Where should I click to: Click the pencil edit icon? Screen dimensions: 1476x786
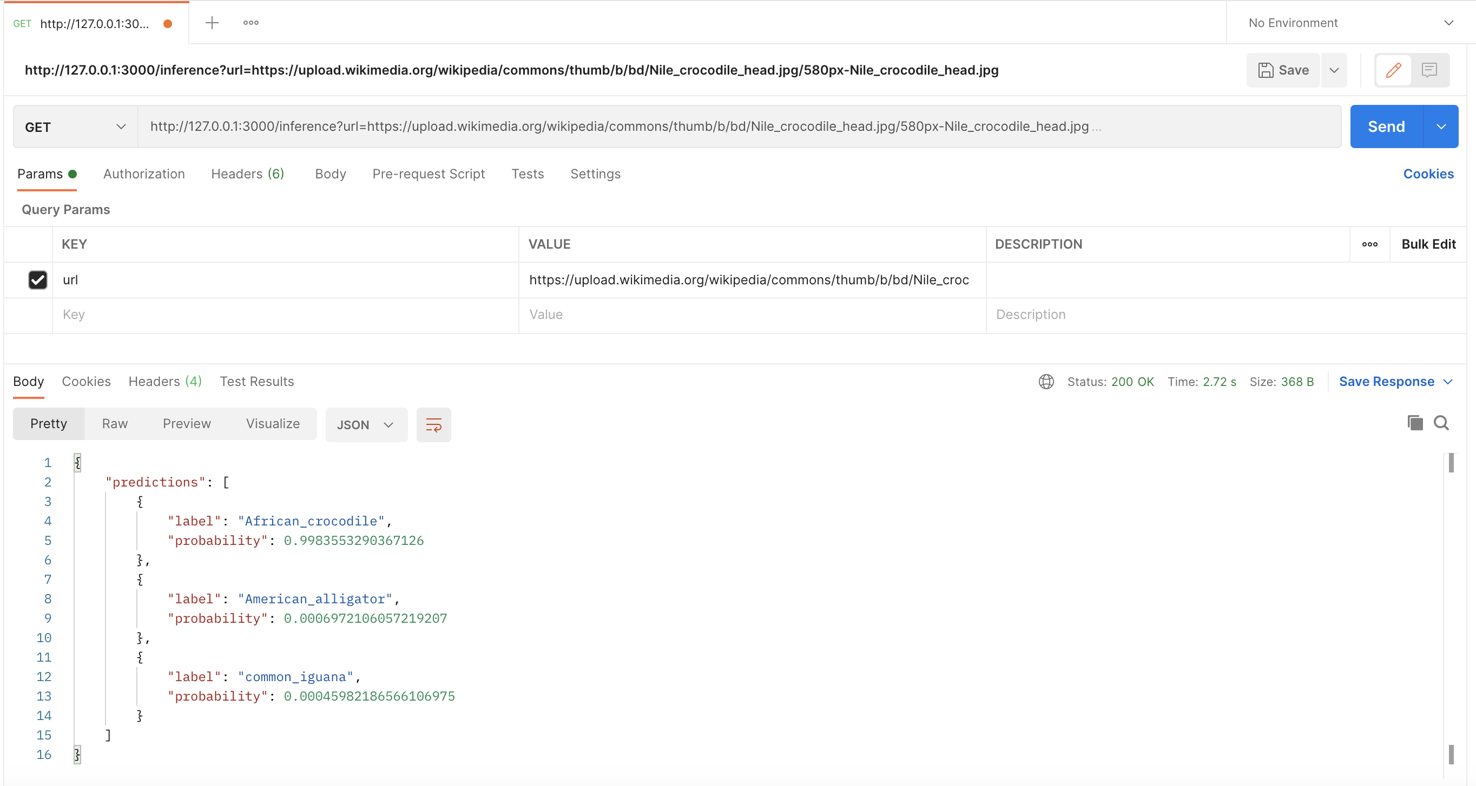1394,70
